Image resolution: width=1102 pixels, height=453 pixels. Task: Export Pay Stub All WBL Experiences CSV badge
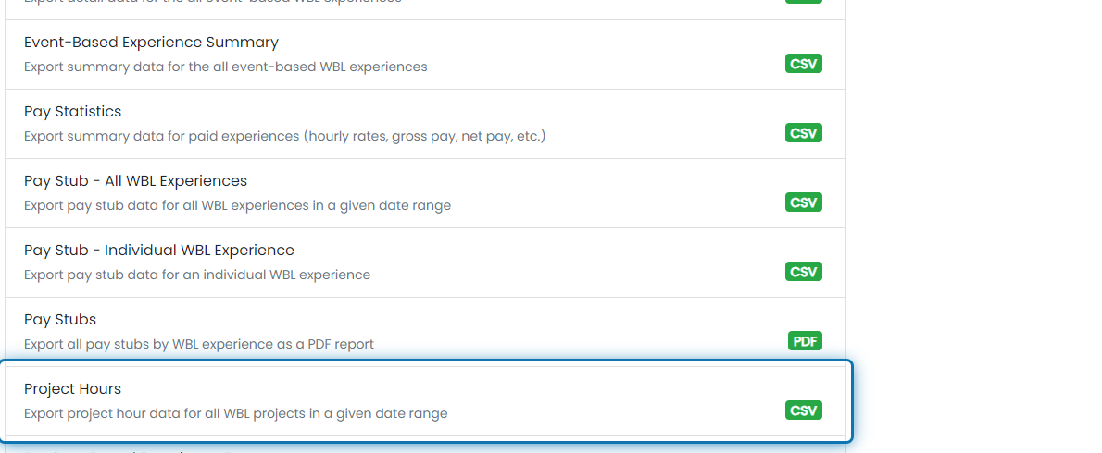803,202
